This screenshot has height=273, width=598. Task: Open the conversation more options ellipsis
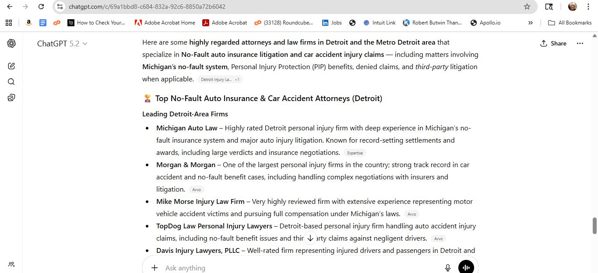tap(580, 43)
